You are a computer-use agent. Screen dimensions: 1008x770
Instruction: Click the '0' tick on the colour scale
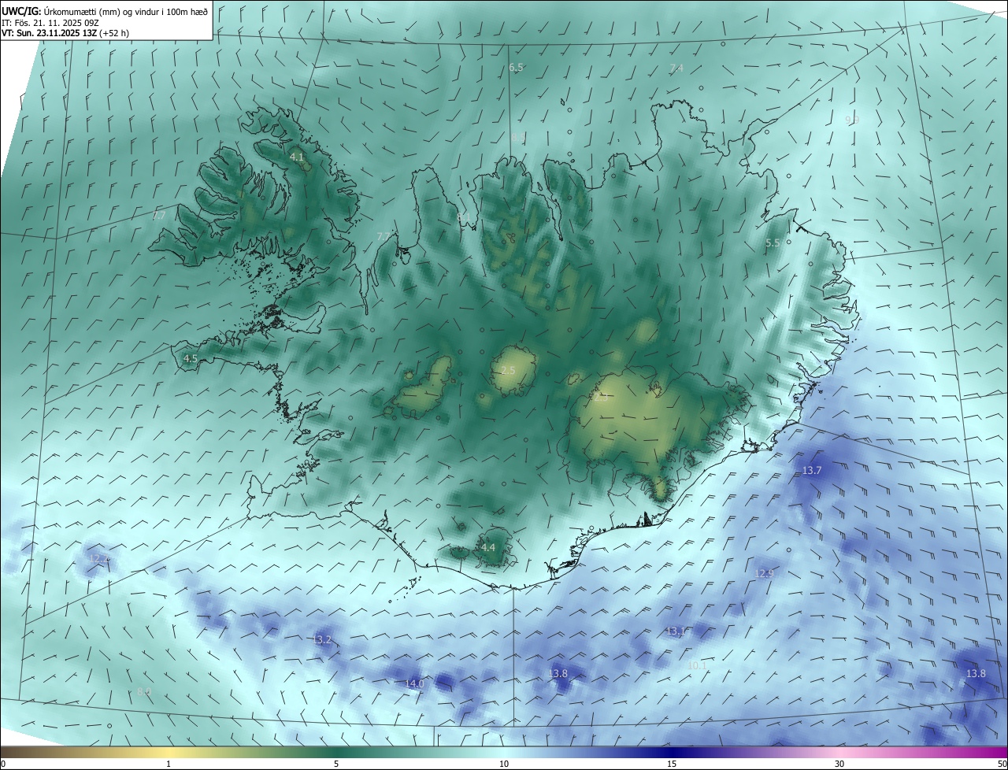pos(3,764)
